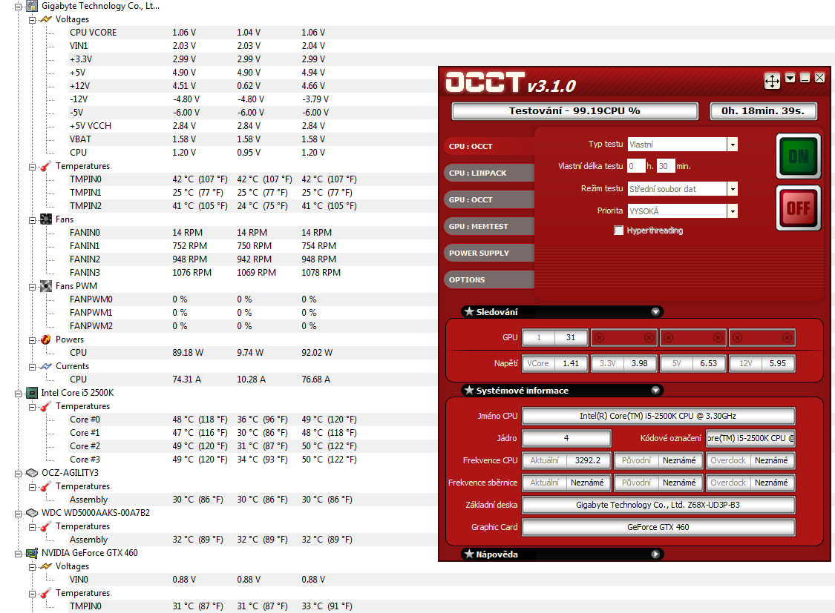The height and width of the screenshot is (613, 835).
Task: Click the Základní deska Gigabyte field
Action: (658, 505)
